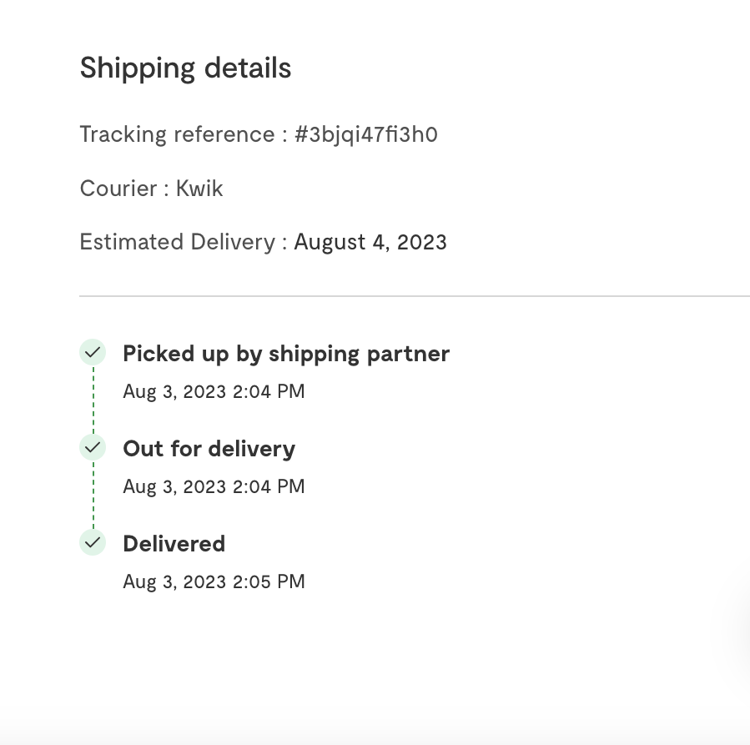Click the timestamp below Out for delivery

[x=214, y=486]
